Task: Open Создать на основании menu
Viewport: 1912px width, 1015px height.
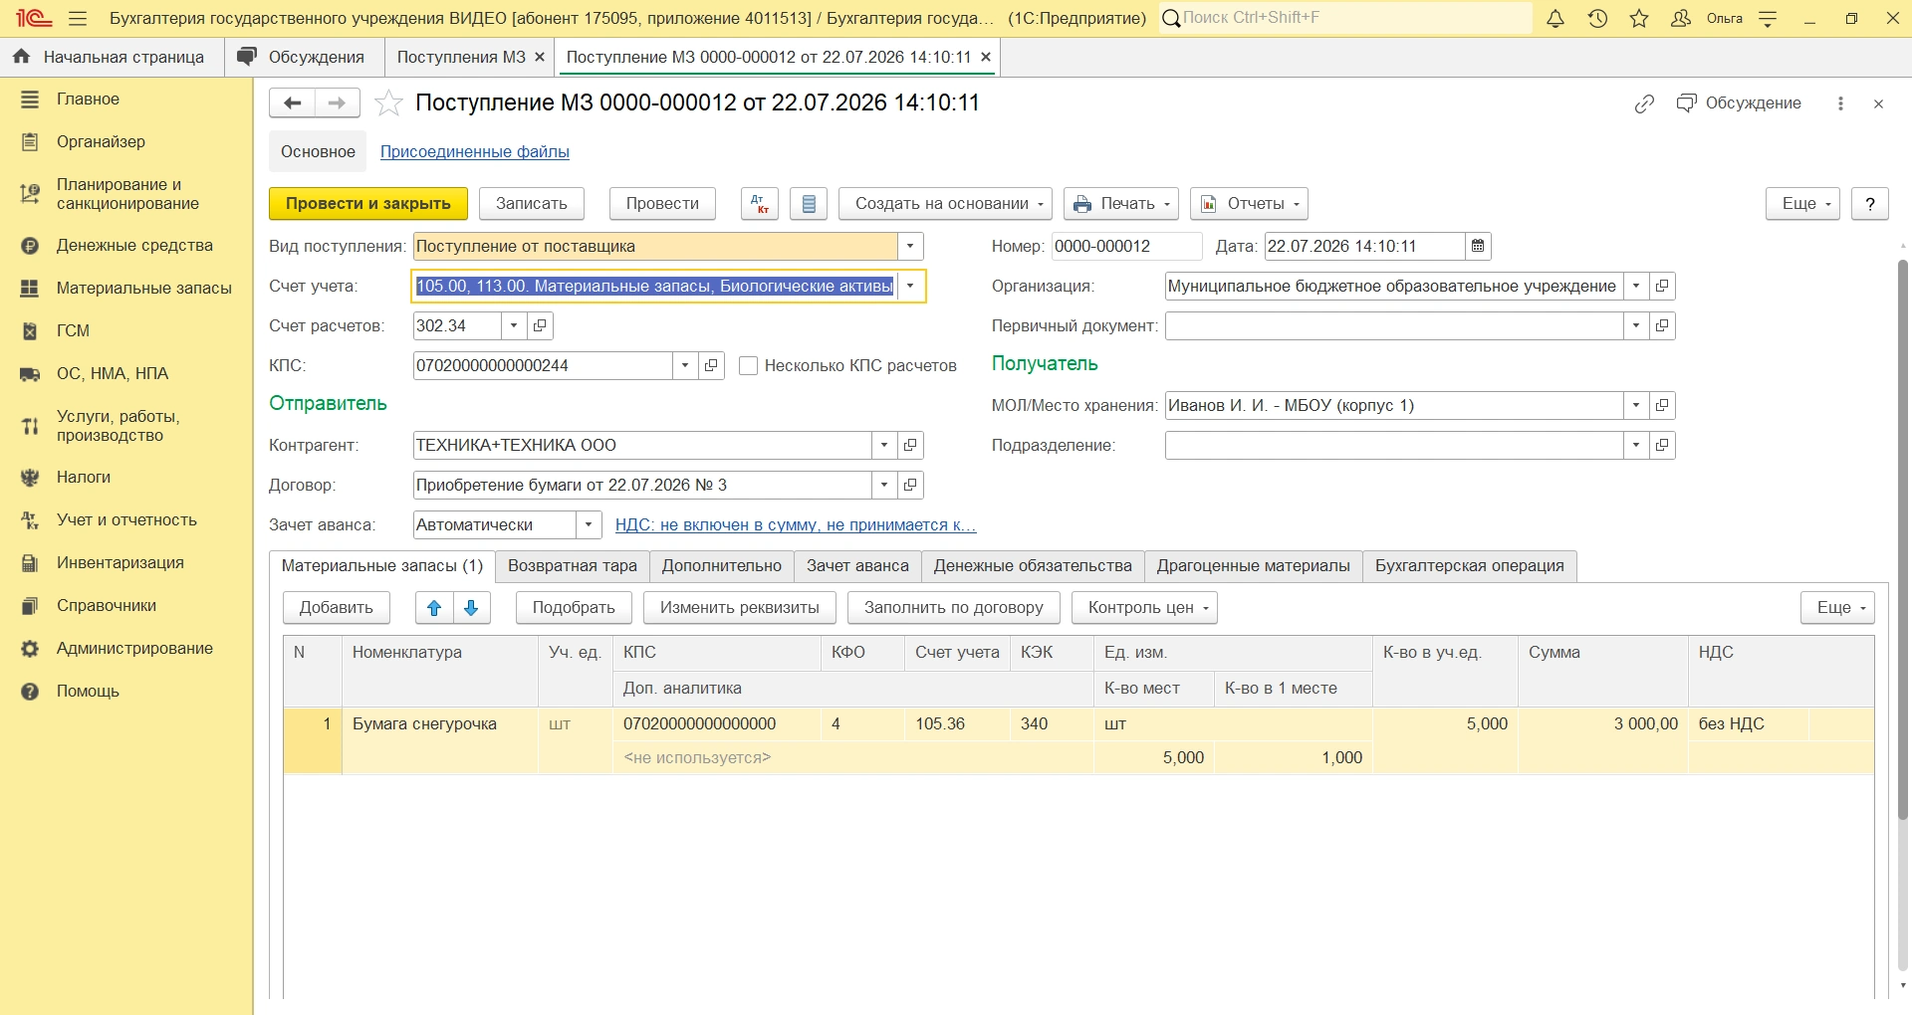Action: pos(943,204)
